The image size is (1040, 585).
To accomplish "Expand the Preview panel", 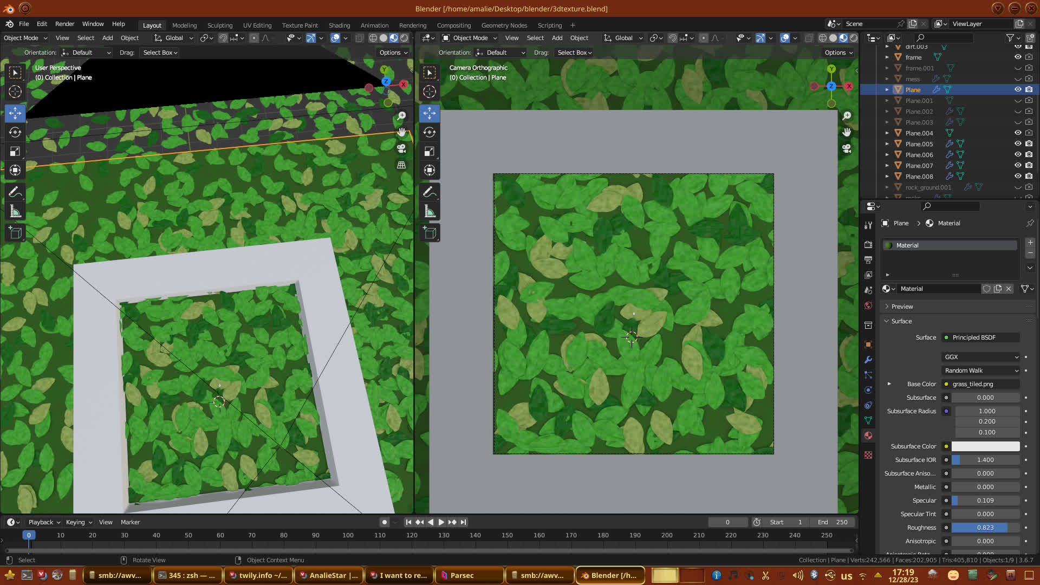I will (x=902, y=307).
